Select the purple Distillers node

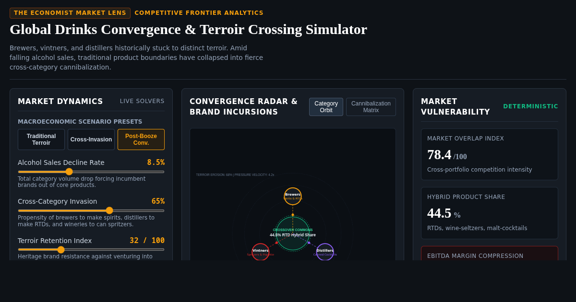click(x=325, y=252)
